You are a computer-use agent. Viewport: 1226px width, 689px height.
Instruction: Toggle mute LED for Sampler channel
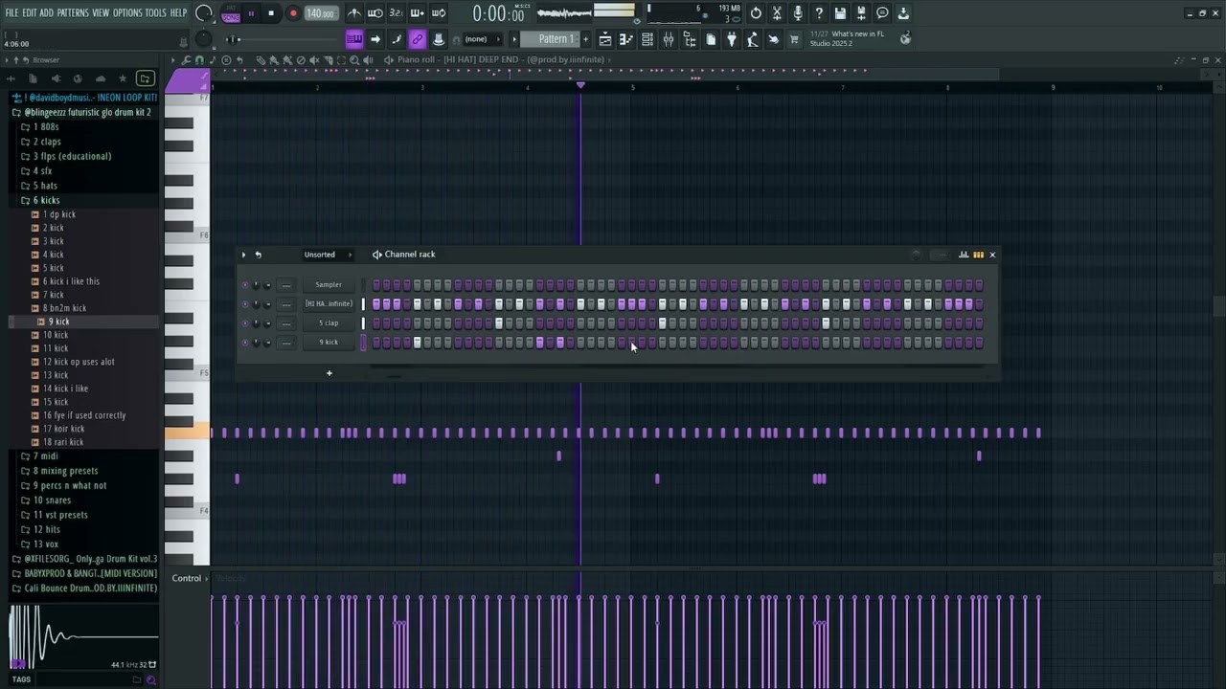pos(244,284)
